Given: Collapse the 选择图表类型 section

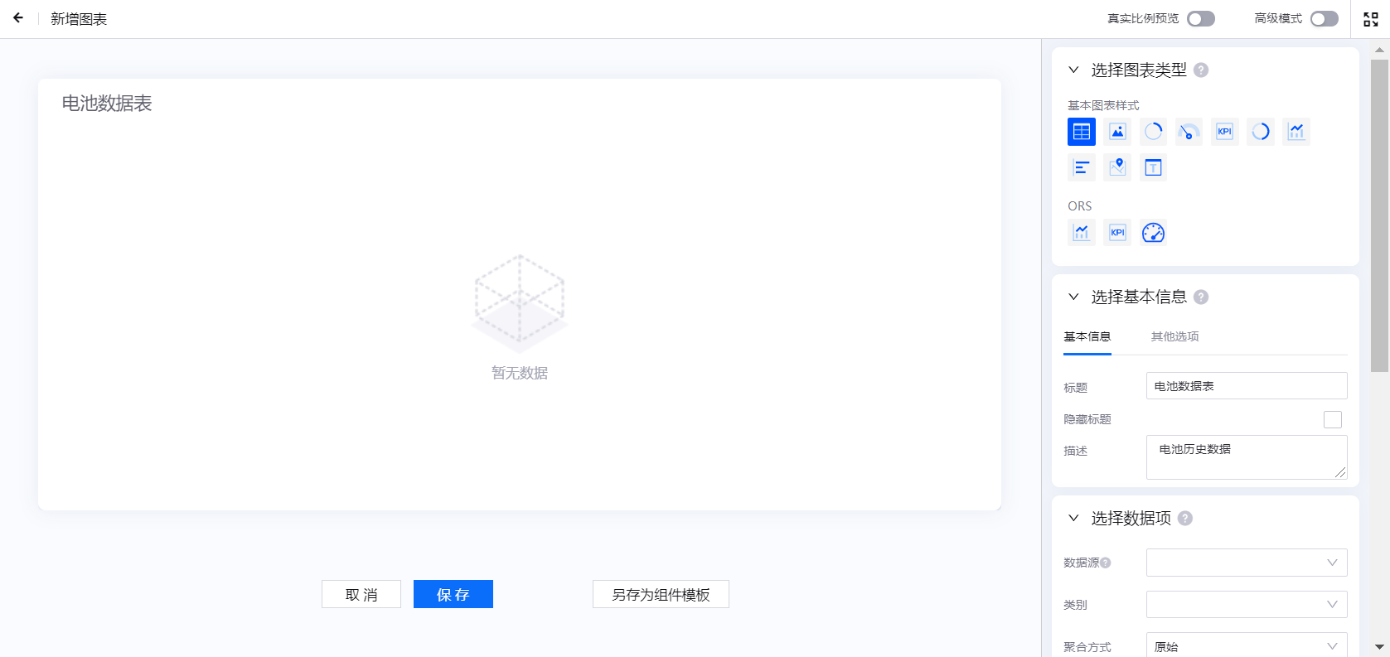Looking at the screenshot, I should coord(1073,70).
